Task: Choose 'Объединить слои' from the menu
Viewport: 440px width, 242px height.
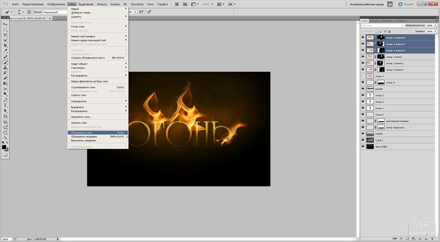Action: pos(98,132)
